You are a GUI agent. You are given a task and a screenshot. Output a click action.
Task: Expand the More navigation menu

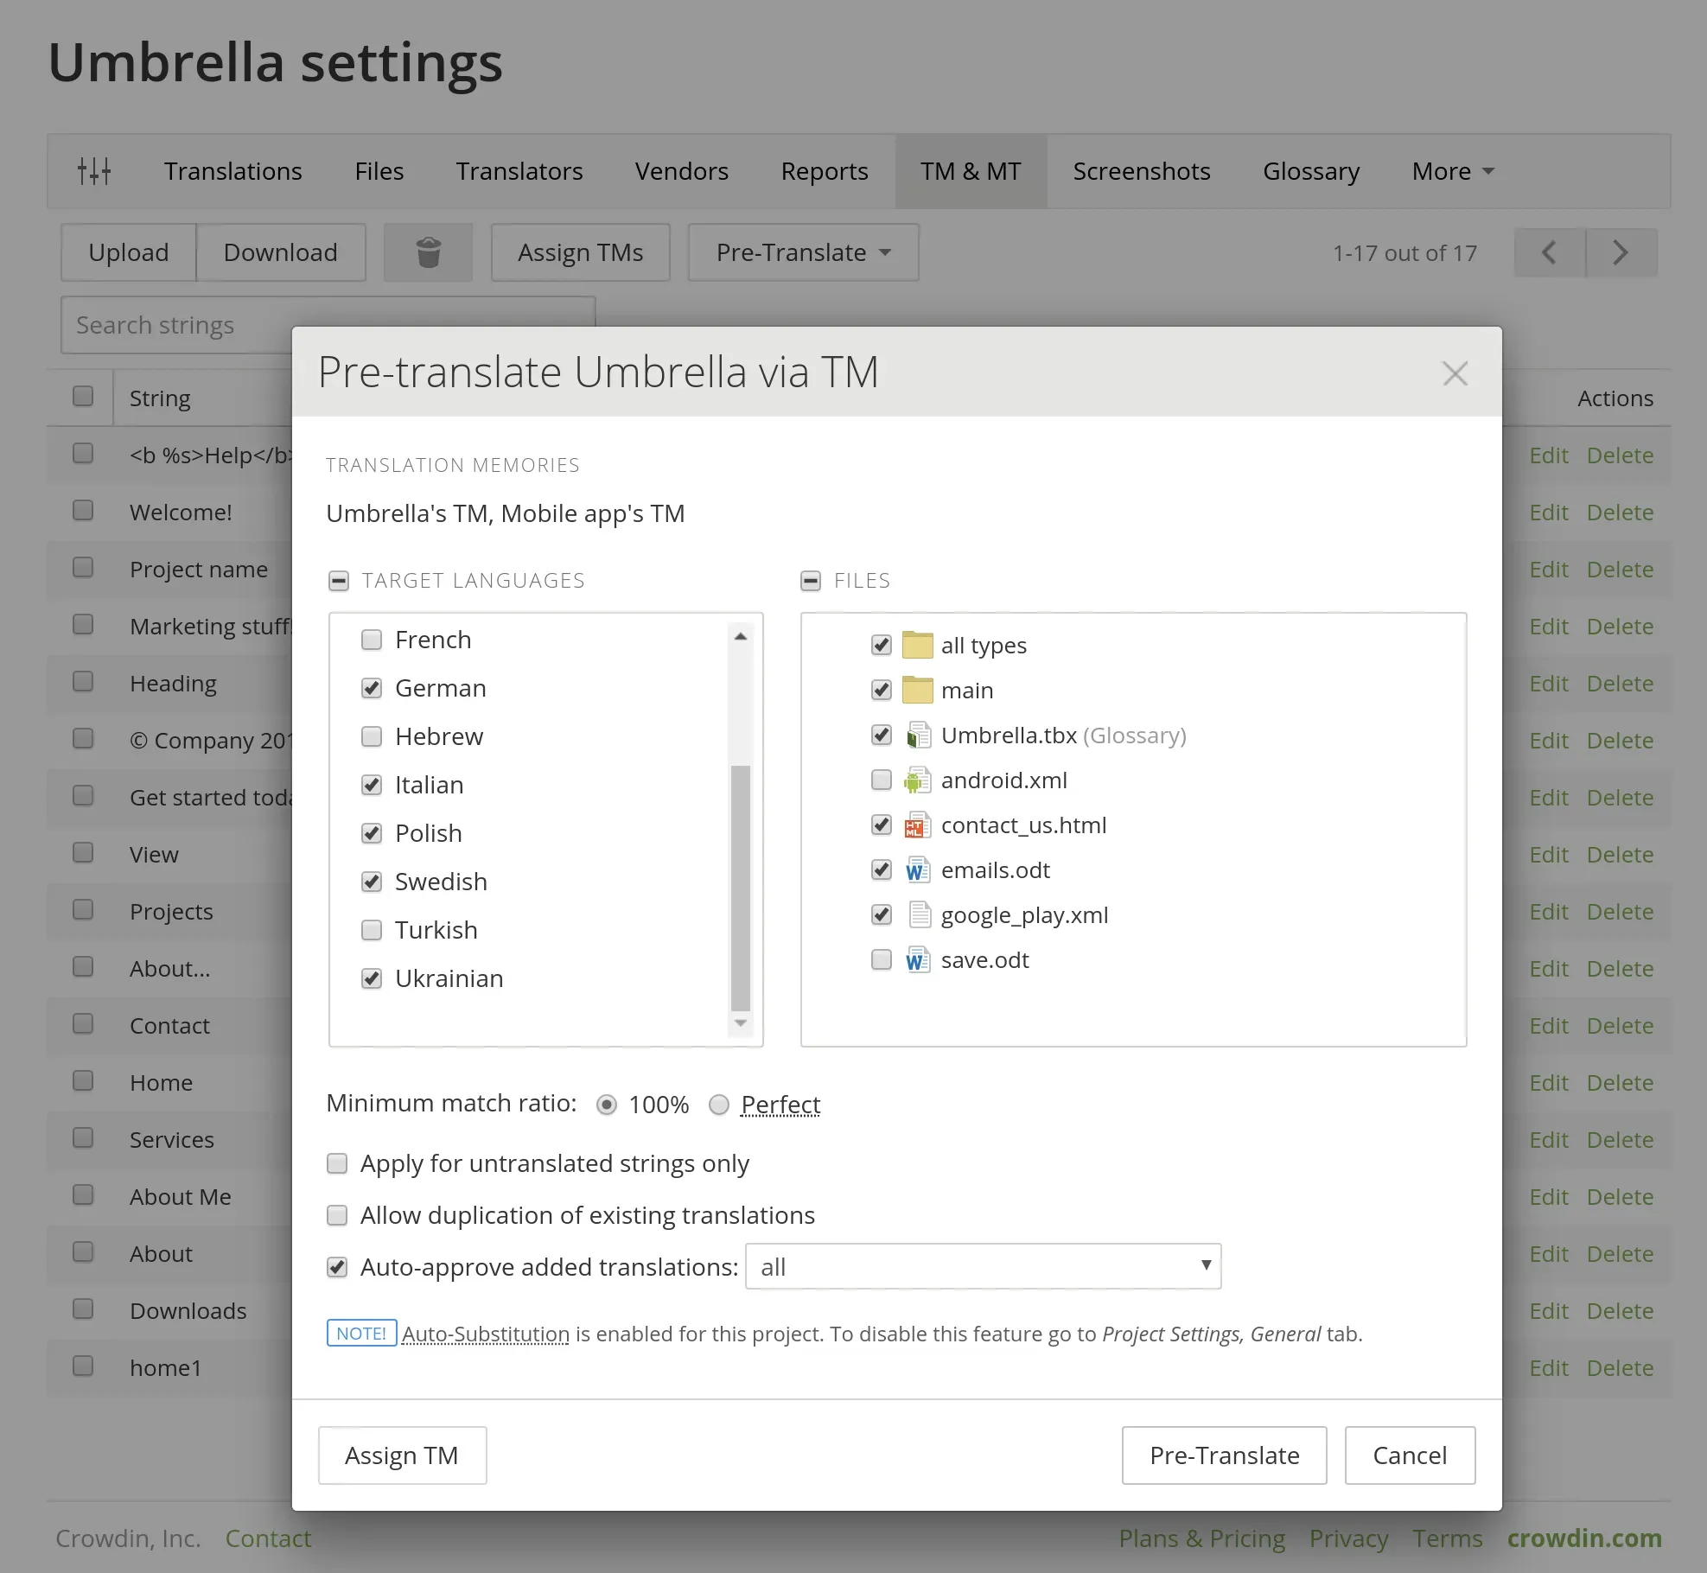1453,171
